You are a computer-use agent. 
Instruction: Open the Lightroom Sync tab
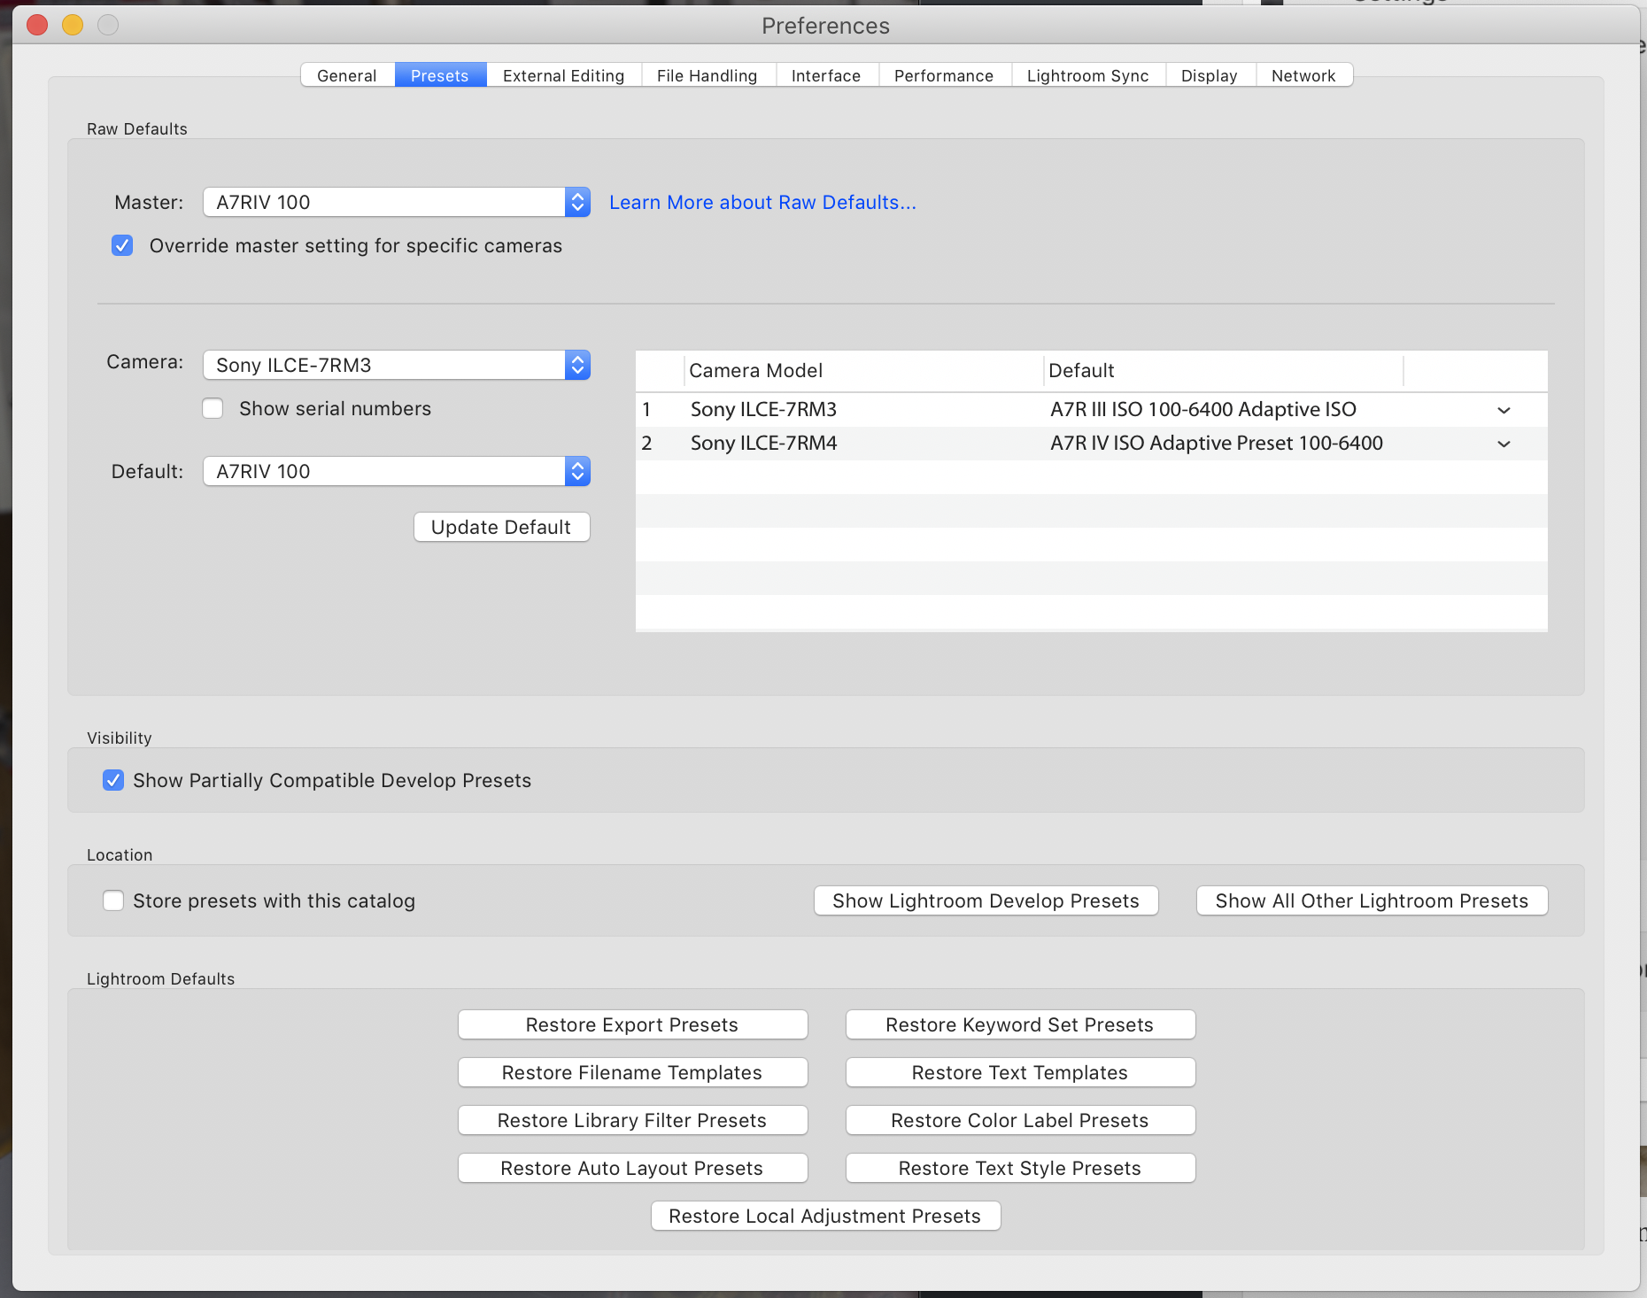tap(1088, 75)
